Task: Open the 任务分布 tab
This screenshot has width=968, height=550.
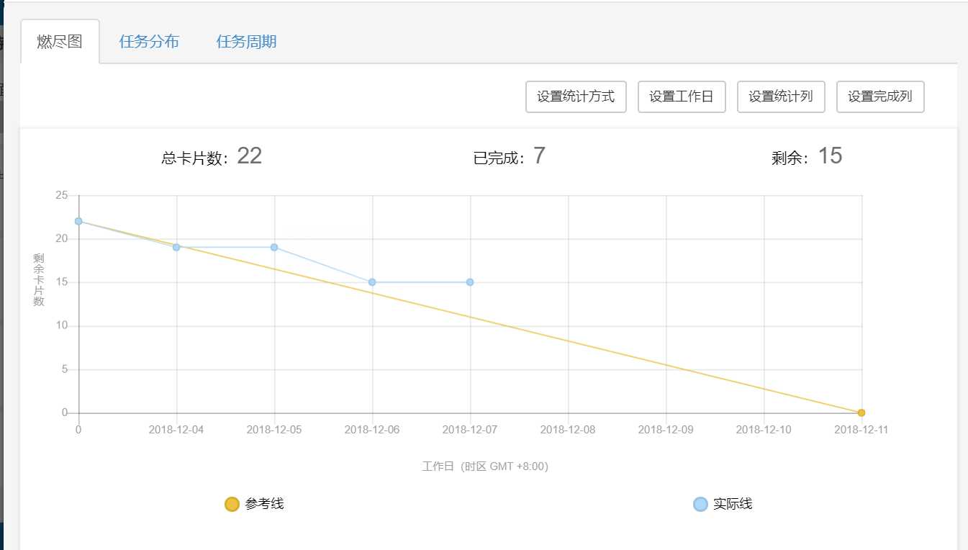Action: pos(149,42)
